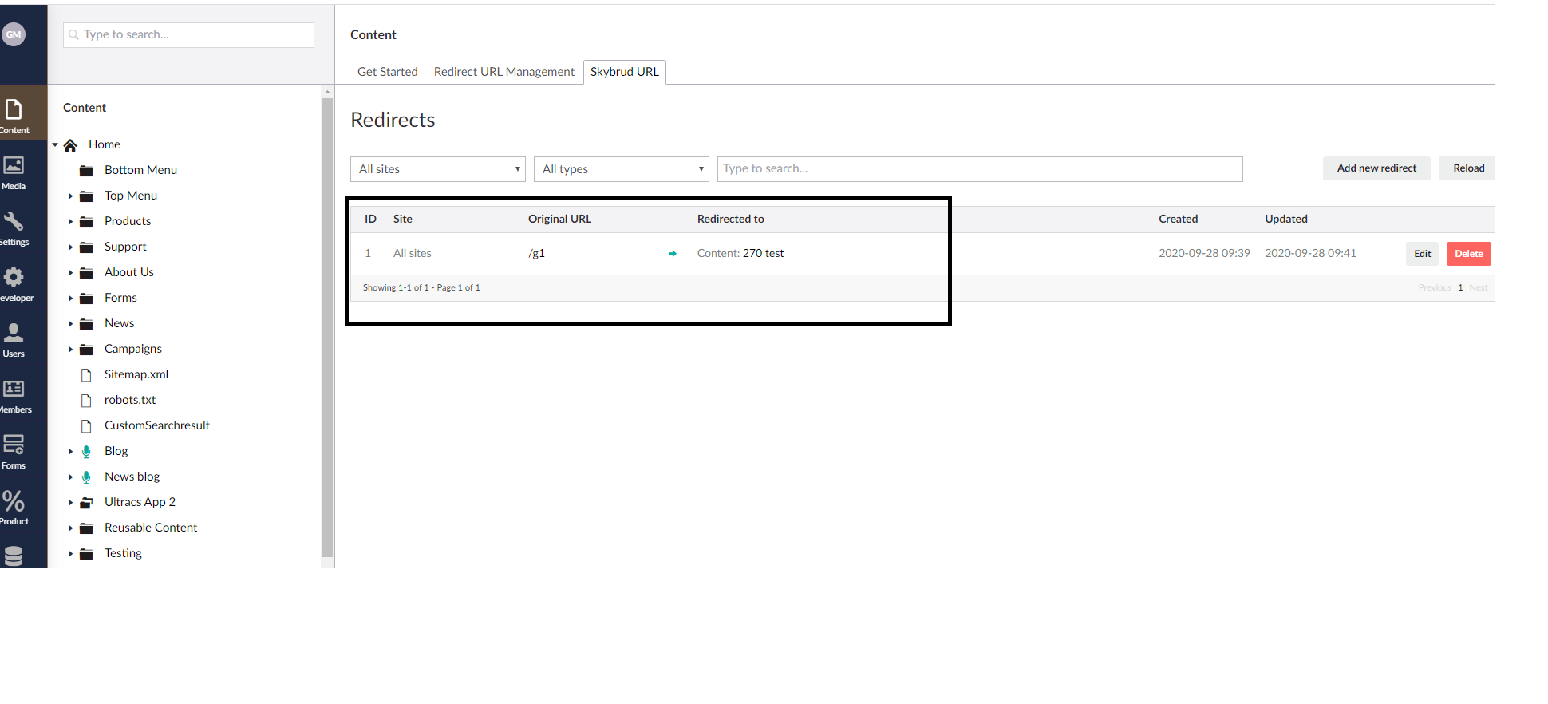Click the Blog microphone icon
1548x704 pixels.
coord(86,452)
